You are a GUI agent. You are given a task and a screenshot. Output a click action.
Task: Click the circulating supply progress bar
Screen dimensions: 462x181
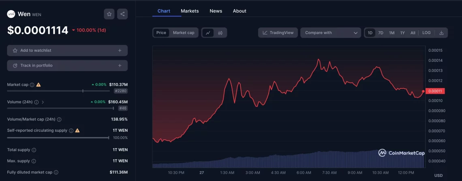pos(58,137)
